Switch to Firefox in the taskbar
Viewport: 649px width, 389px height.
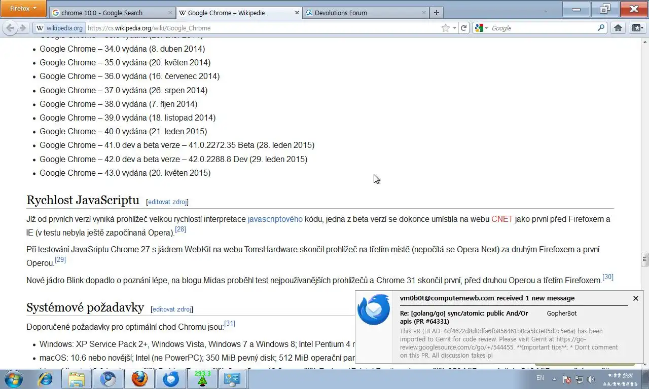(x=139, y=379)
